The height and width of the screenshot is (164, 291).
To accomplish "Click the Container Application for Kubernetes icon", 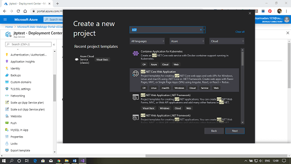I will 135,53.
